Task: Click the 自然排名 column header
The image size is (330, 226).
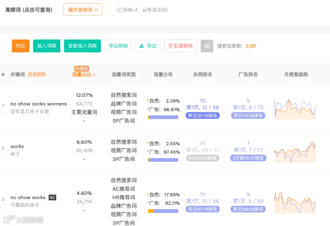Action: coord(203,74)
